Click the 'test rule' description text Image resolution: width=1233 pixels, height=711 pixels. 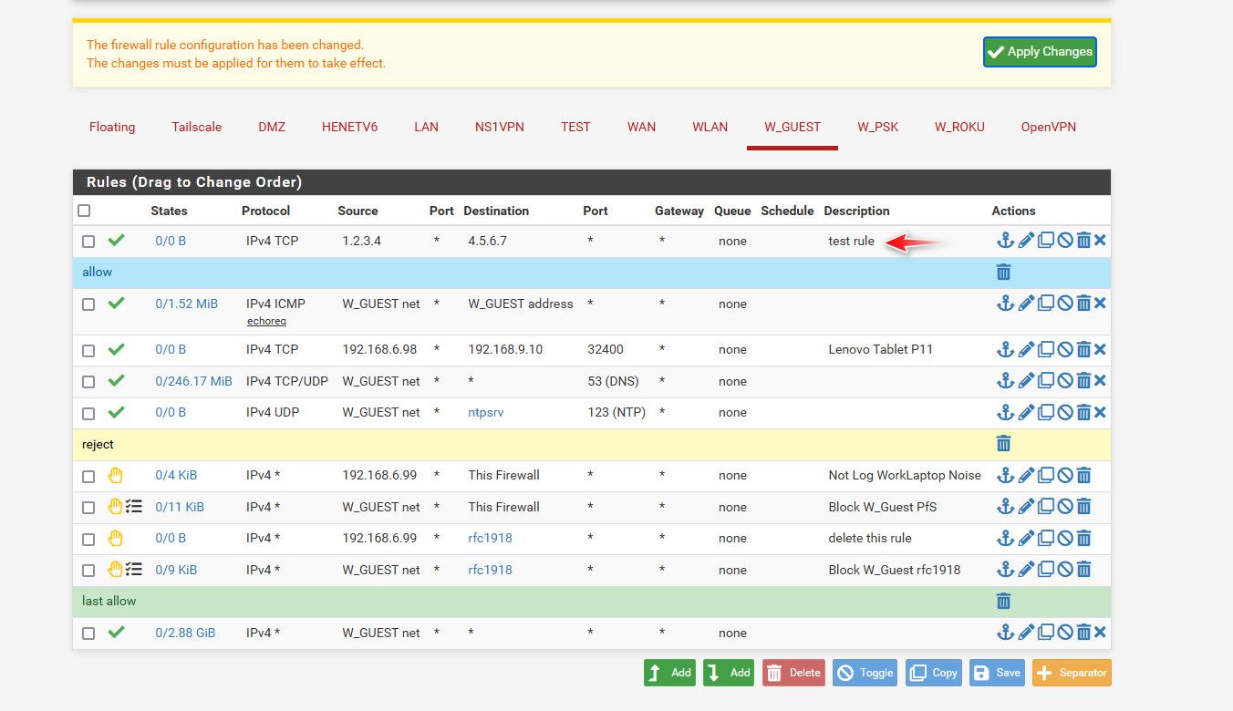[x=851, y=241]
